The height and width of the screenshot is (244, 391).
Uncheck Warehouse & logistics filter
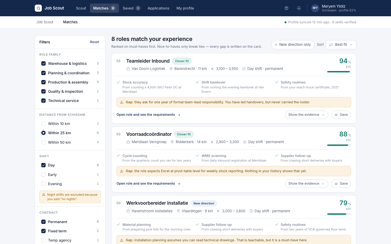43,63
